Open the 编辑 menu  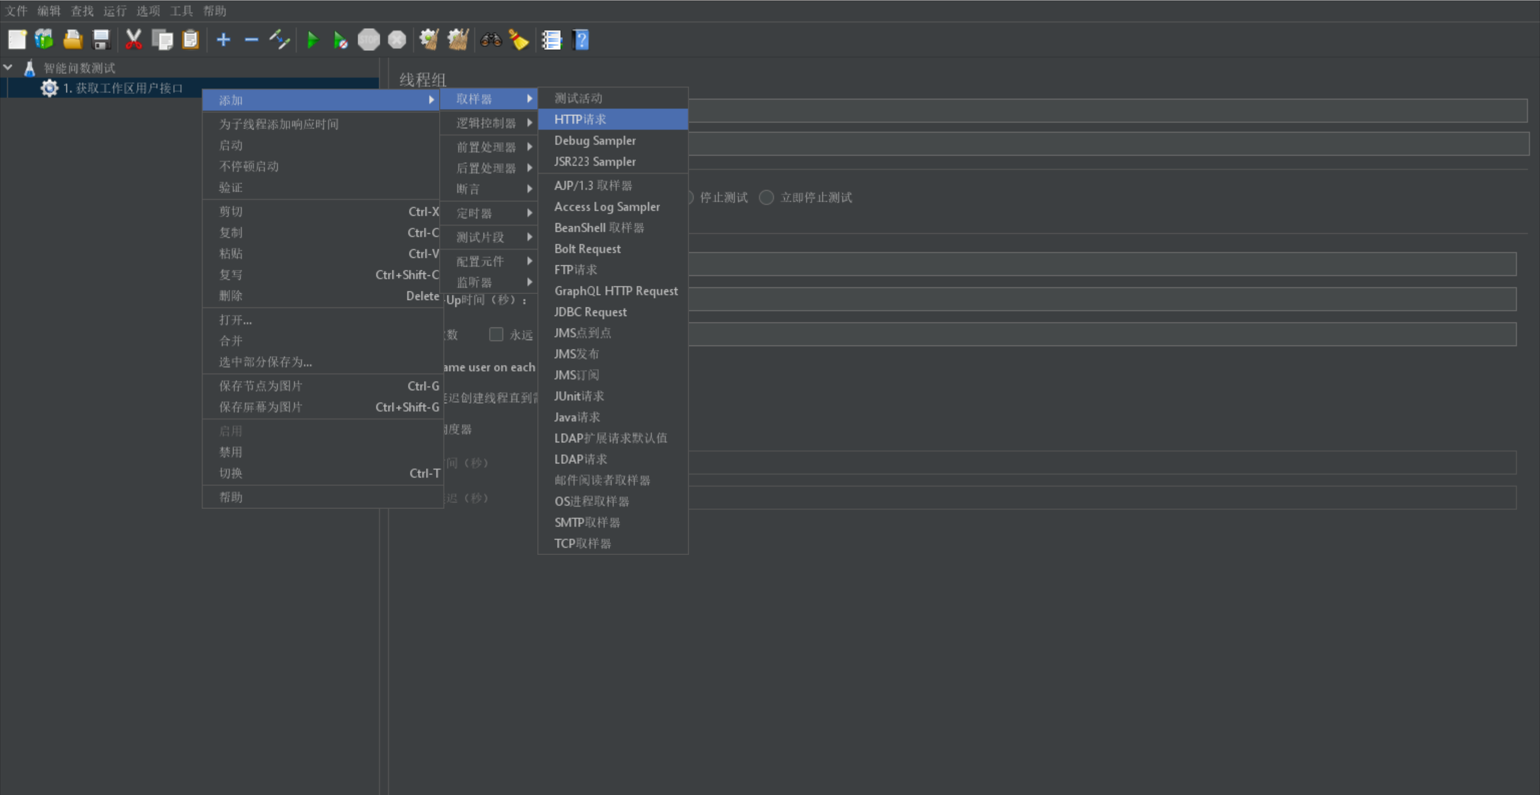point(49,11)
